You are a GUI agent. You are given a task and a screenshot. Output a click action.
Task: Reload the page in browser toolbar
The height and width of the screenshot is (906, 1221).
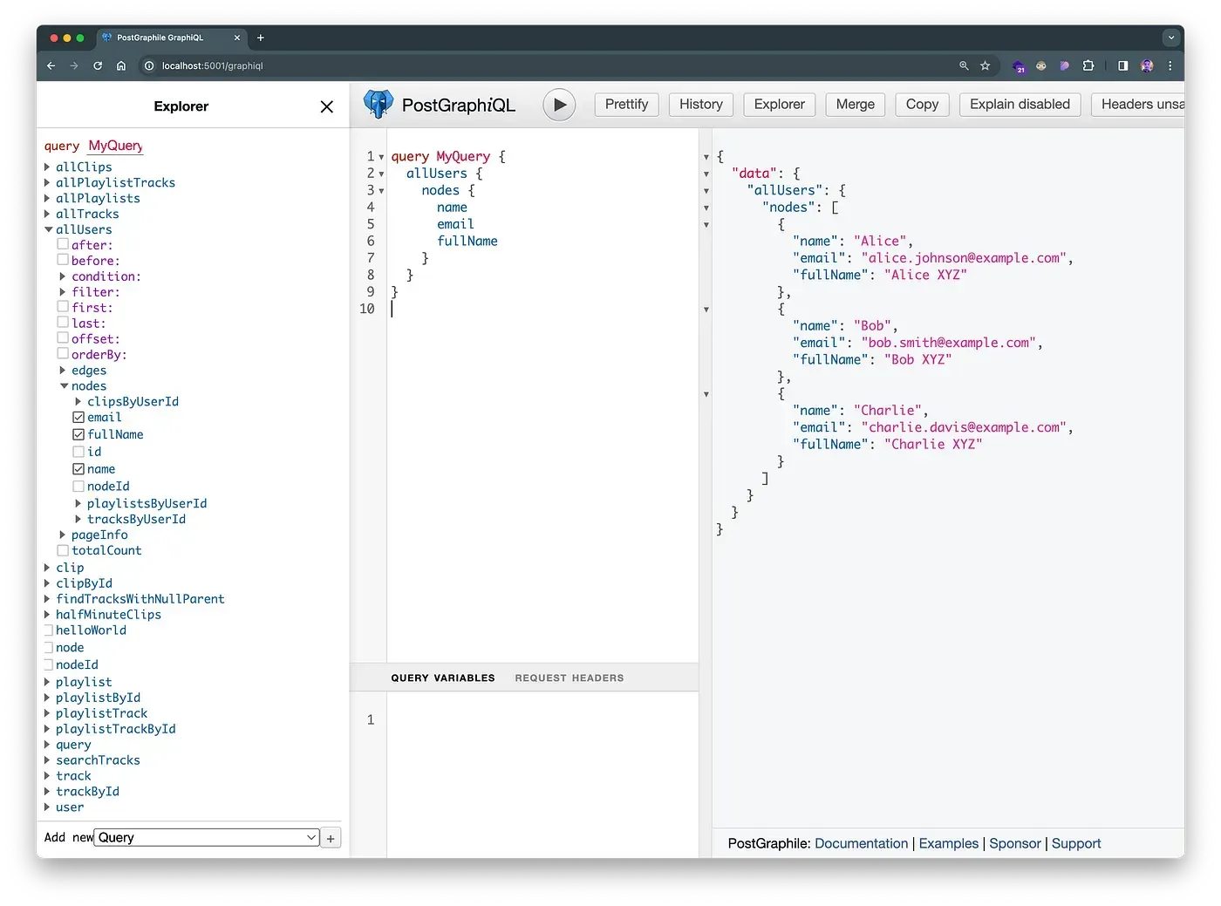coord(98,65)
